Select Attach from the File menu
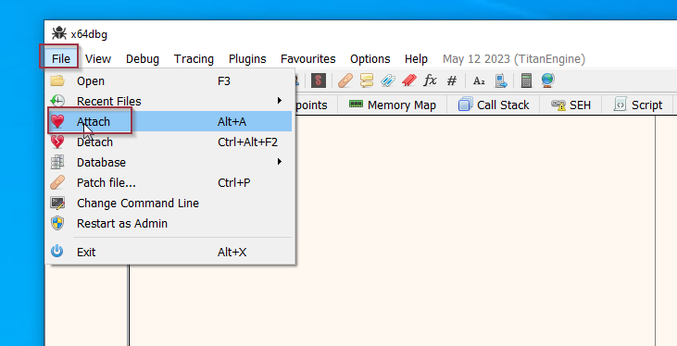Image resolution: width=677 pixels, height=346 pixels. [169, 122]
